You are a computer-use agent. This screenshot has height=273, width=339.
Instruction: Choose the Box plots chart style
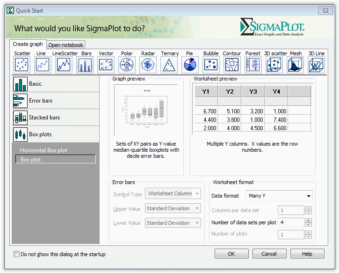tap(56, 134)
